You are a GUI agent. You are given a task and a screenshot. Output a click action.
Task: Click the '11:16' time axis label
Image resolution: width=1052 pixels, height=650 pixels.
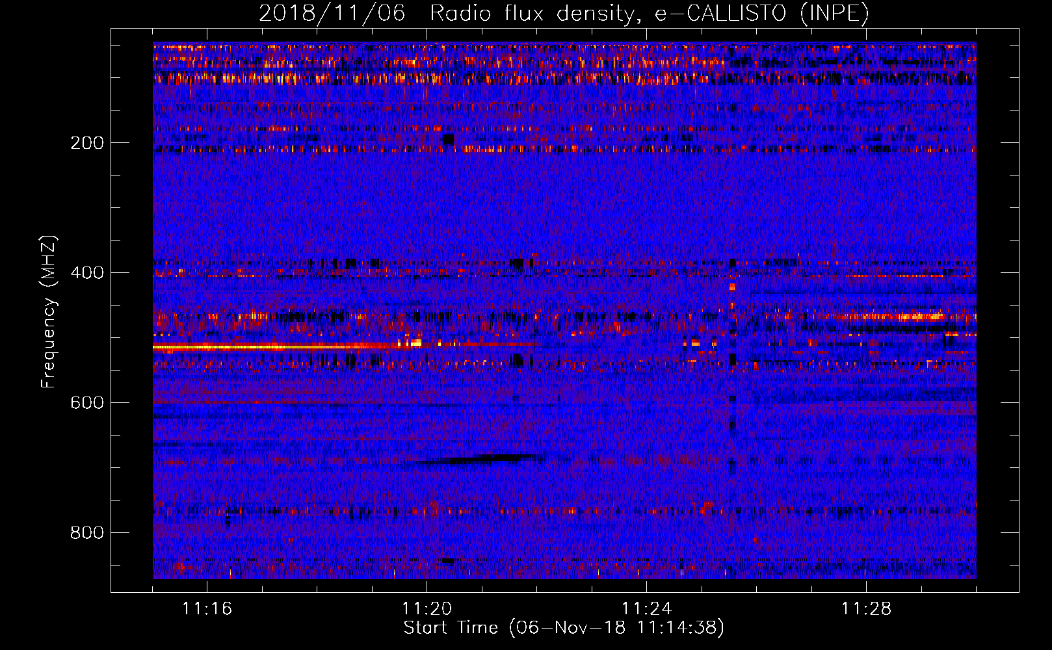tap(207, 609)
